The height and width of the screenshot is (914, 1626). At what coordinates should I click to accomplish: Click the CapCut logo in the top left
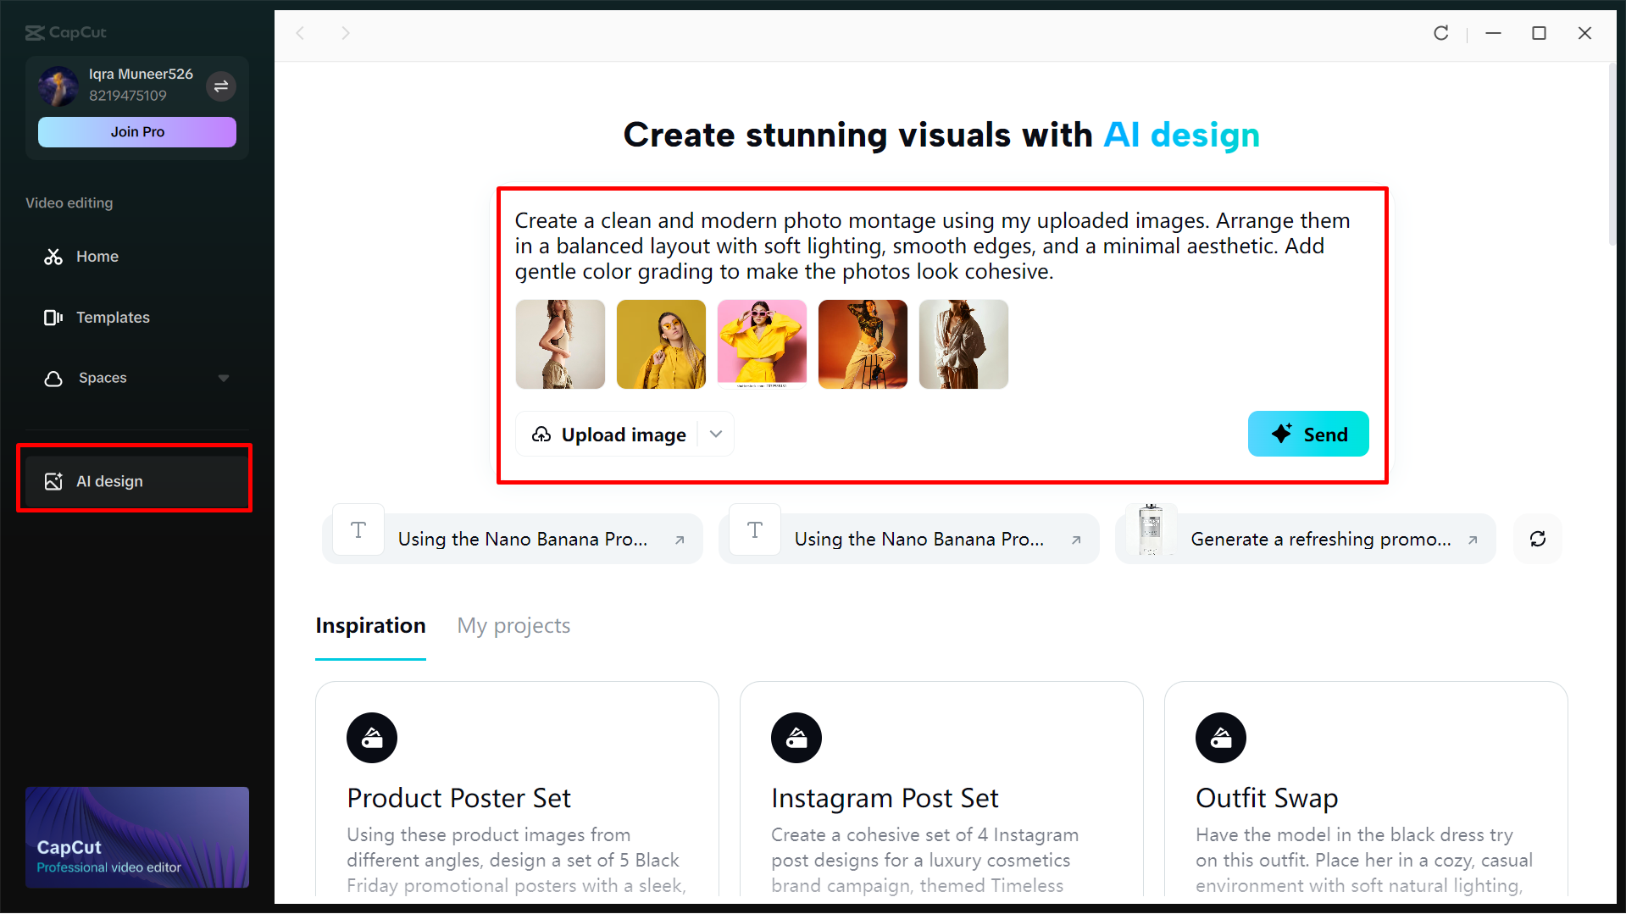pos(64,33)
